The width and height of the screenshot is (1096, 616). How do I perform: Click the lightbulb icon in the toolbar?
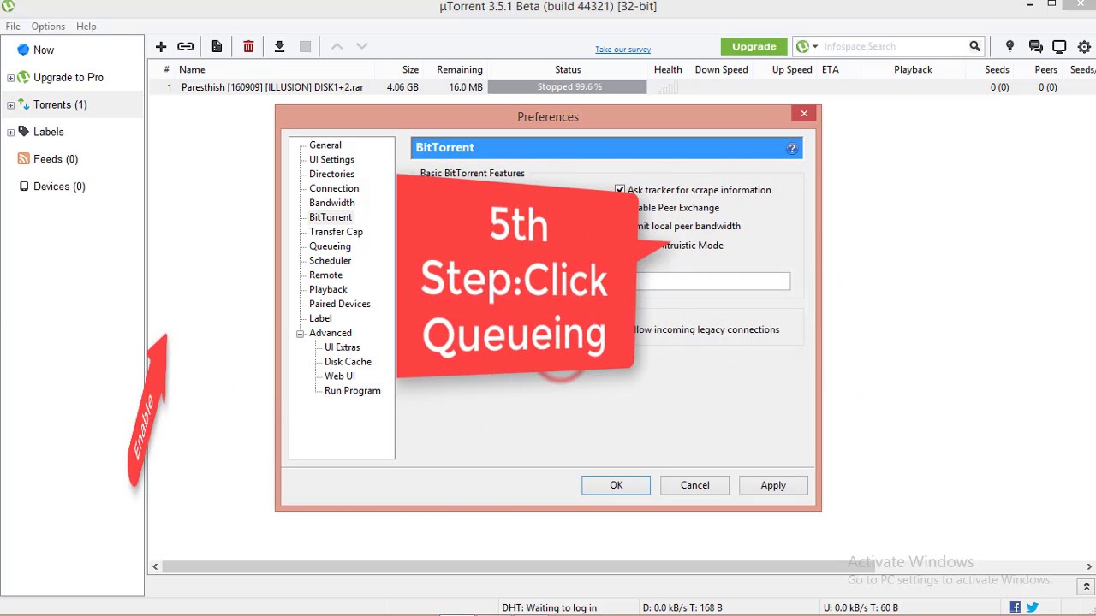pos(1010,47)
